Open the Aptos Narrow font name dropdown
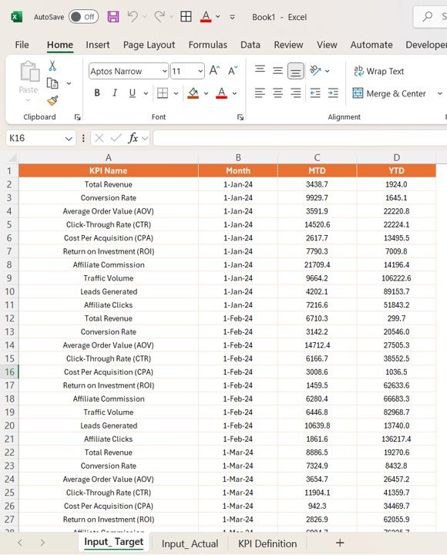447x555 pixels. pos(165,71)
